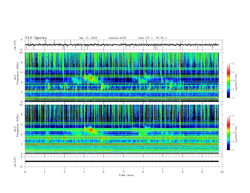Viewport: 250px width, 193px height.
Task: Click ch.1 frequency tick label "10"
Action: [x=21, y=53]
